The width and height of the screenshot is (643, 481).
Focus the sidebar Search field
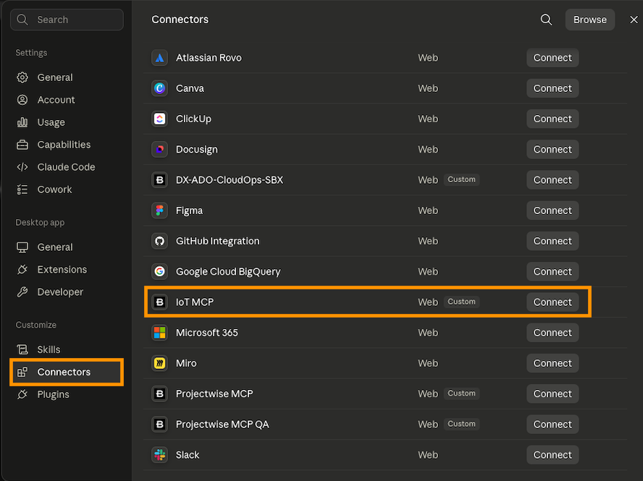(67, 20)
